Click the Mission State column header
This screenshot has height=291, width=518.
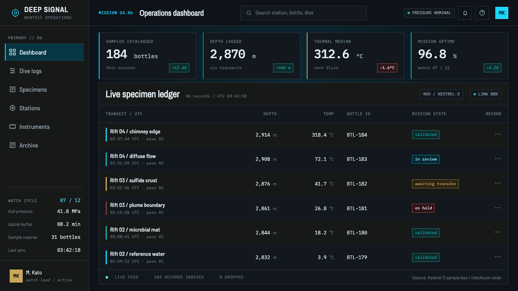tap(429, 114)
